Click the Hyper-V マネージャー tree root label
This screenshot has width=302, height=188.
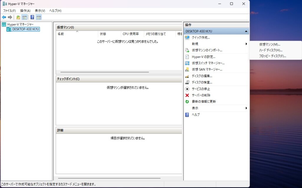(20, 24)
